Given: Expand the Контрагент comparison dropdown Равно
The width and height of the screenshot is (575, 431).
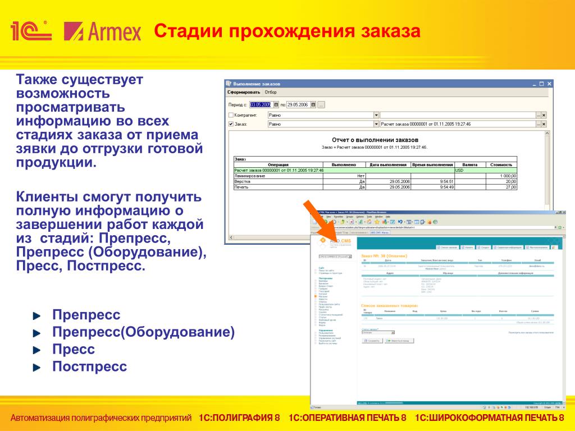Looking at the screenshot, I should coord(376,115).
